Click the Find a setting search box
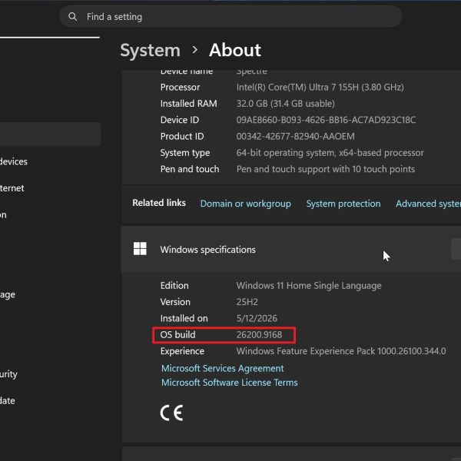Image resolution: width=461 pixels, height=461 pixels. click(x=230, y=17)
